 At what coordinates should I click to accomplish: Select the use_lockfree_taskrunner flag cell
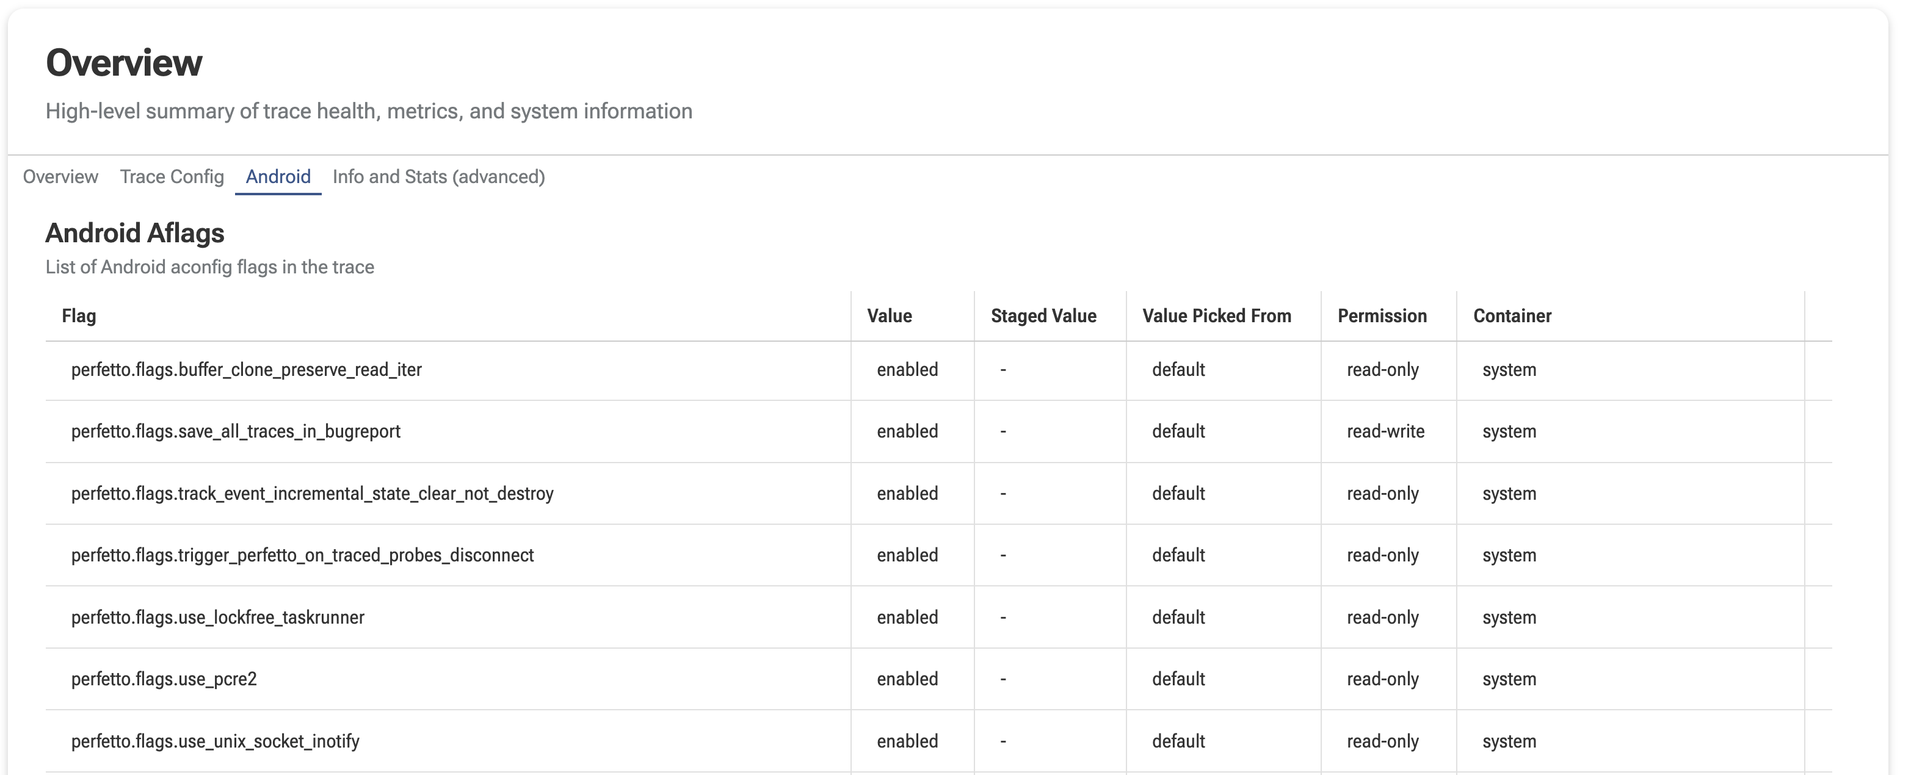click(x=217, y=618)
